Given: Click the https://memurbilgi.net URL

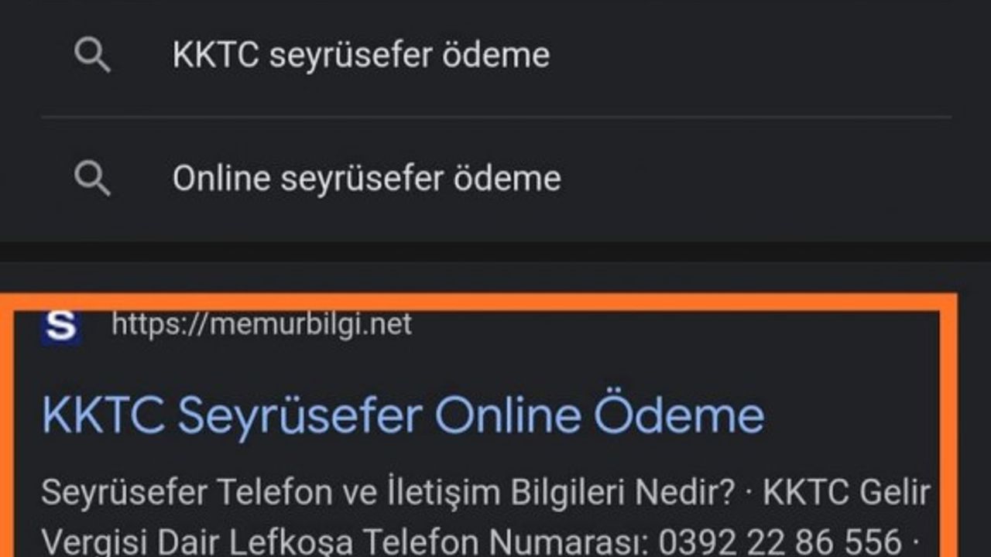Looking at the screenshot, I should pos(262,324).
